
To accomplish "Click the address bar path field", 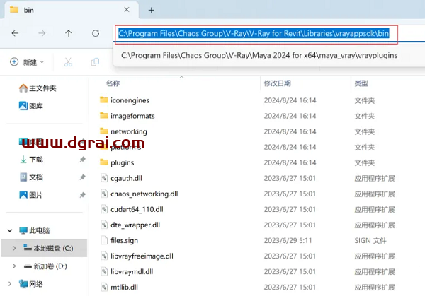I will click(x=256, y=33).
